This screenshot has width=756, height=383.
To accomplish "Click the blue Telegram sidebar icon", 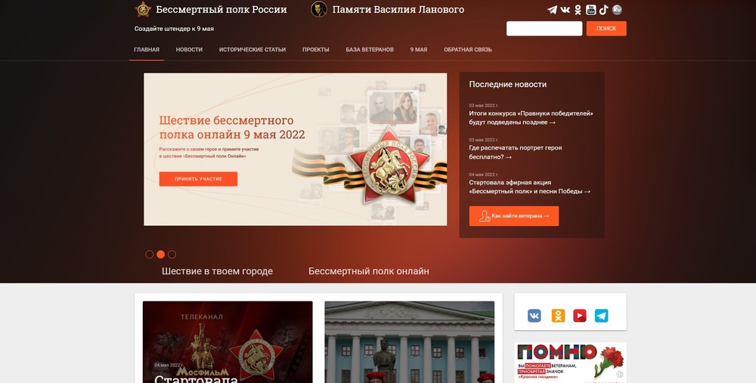I will [x=601, y=316].
